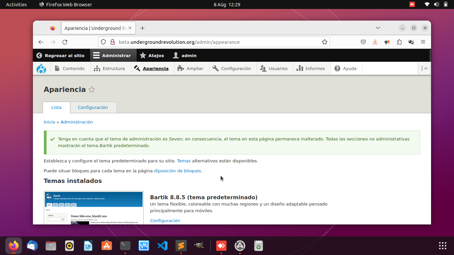Open Bartik theme Configuración link
454x255 pixels.
tap(165, 220)
